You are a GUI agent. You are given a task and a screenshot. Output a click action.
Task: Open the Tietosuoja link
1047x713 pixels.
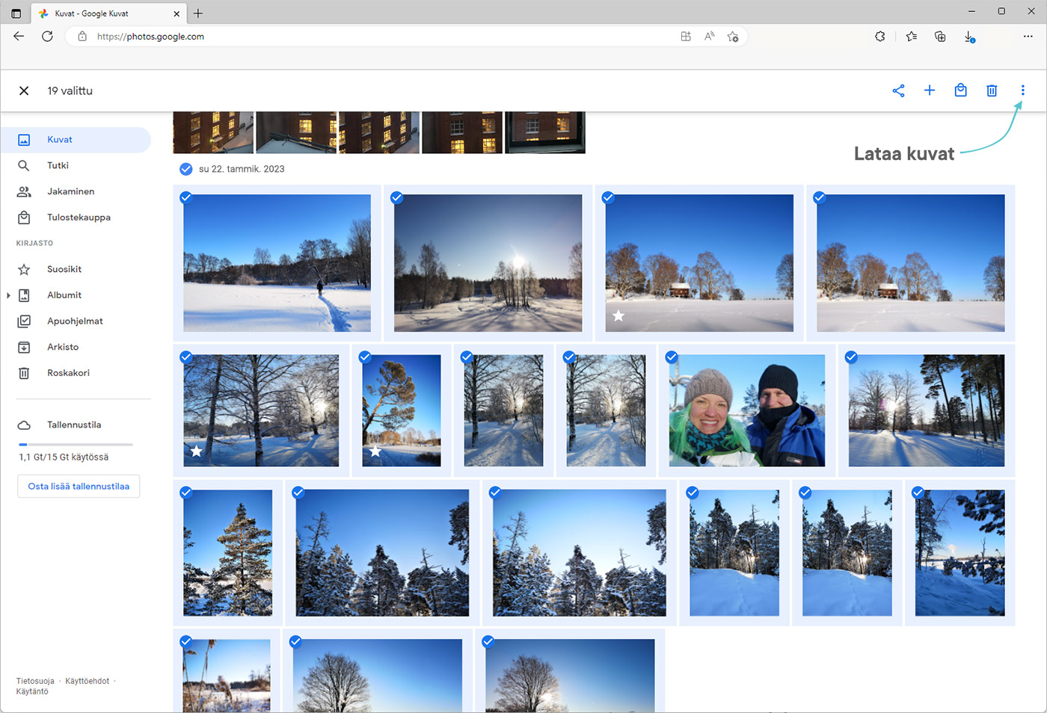pos(35,681)
